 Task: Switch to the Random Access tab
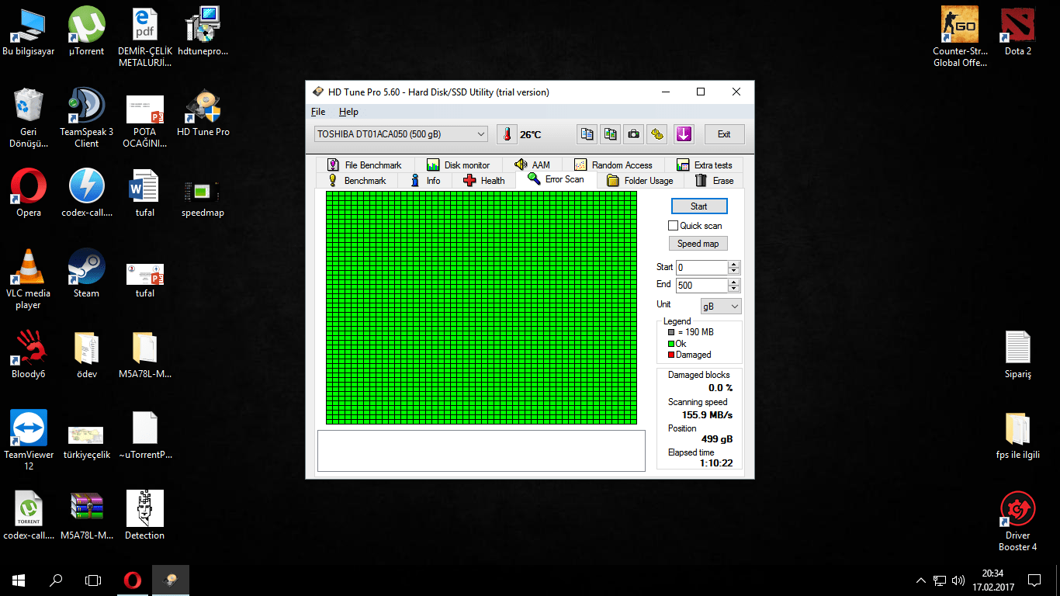613,165
